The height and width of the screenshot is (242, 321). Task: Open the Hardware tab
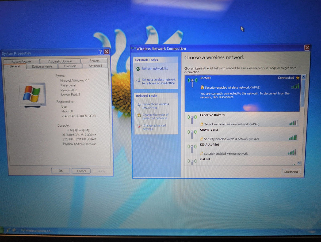click(70, 66)
